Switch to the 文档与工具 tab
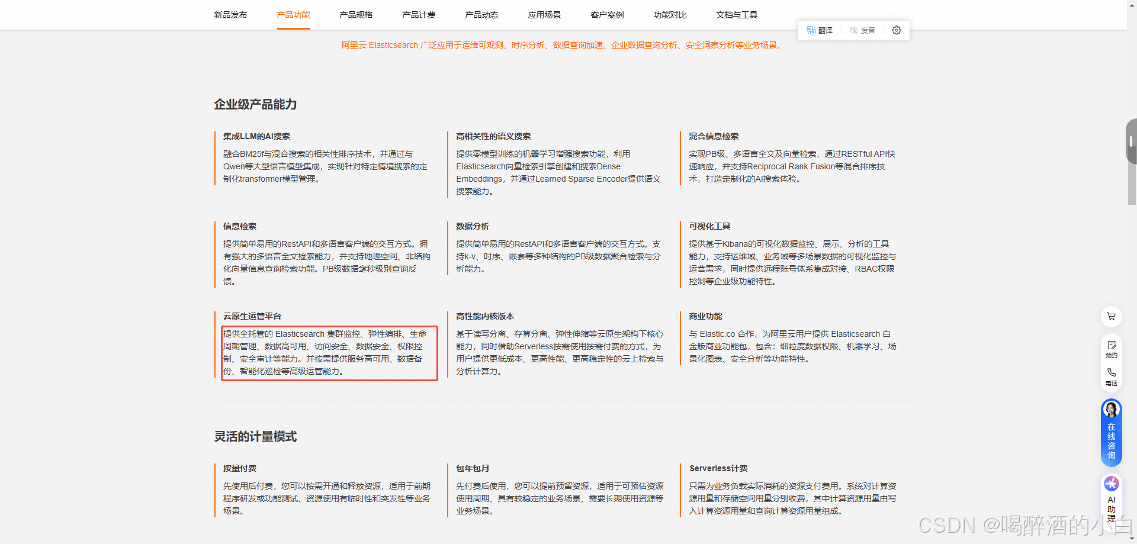This screenshot has width=1137, height=544. click(737, 15)
